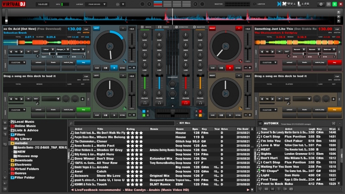Screen dimensions: 345x194
Task: Toggle the red RIGHT crossfader assign on deck 2
Action: click(212, 28)
